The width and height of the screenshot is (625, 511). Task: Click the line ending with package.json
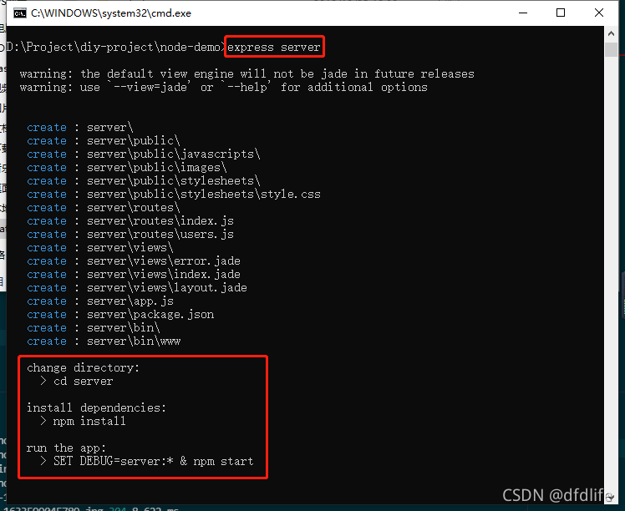point(120,315)
